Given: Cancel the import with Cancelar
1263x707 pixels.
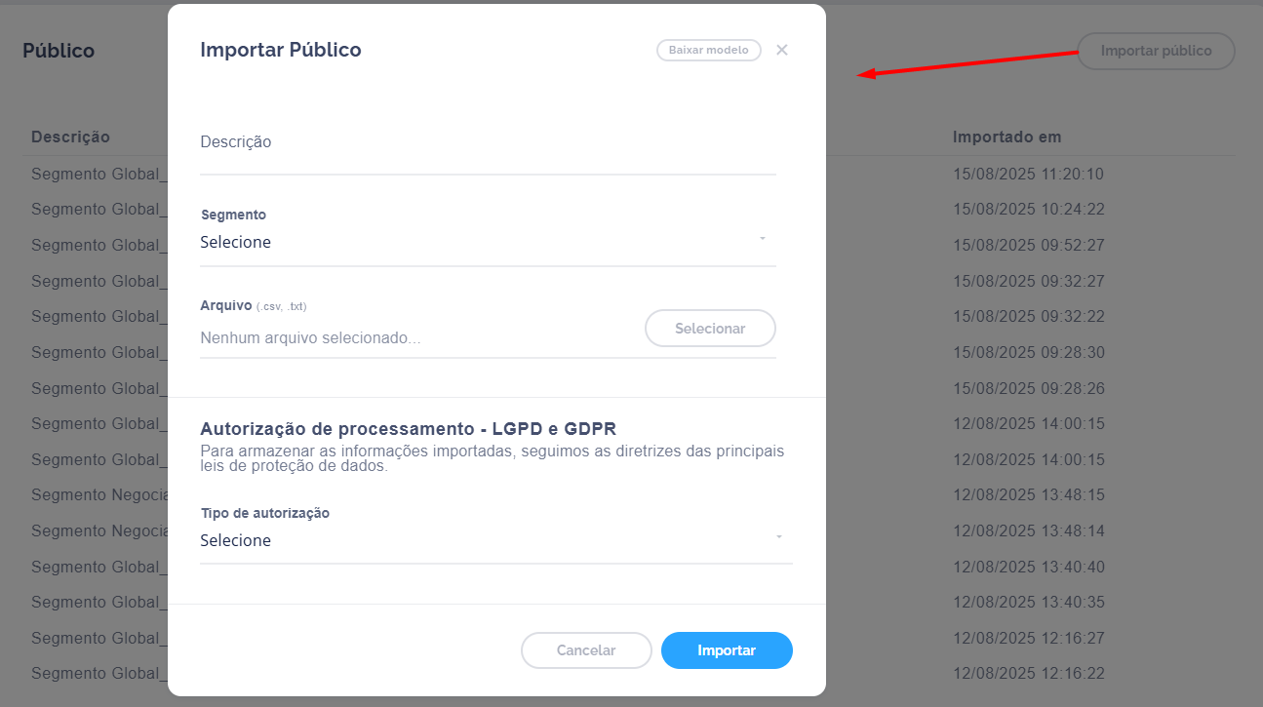Looking at the screenshot, I should click(586, 650).
